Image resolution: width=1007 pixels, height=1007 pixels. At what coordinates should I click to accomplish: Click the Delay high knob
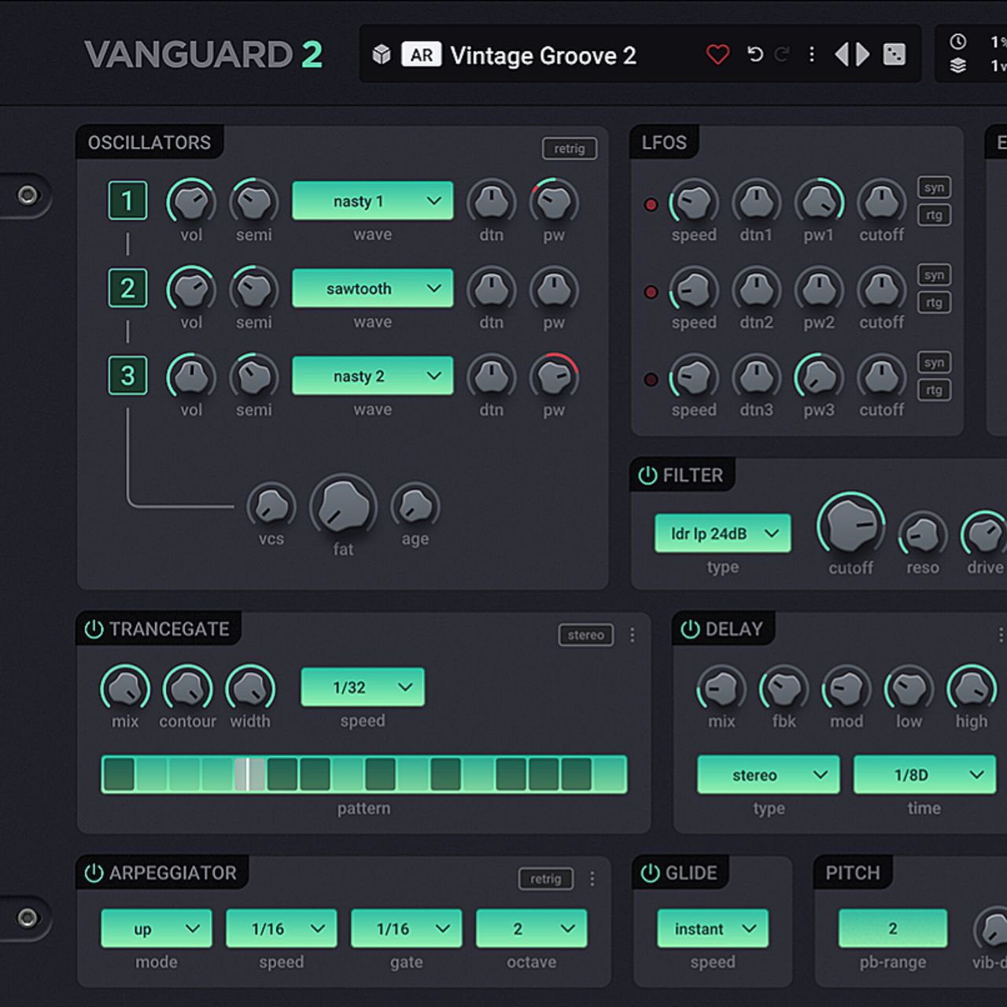click(972, 689)
